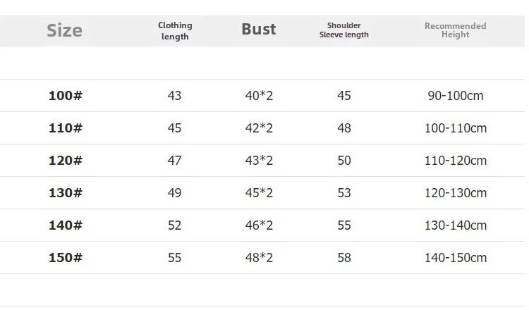Viewport: 529px width, 310px height.
Task: Click the 40*2 bust value
Action: (259, 96)
